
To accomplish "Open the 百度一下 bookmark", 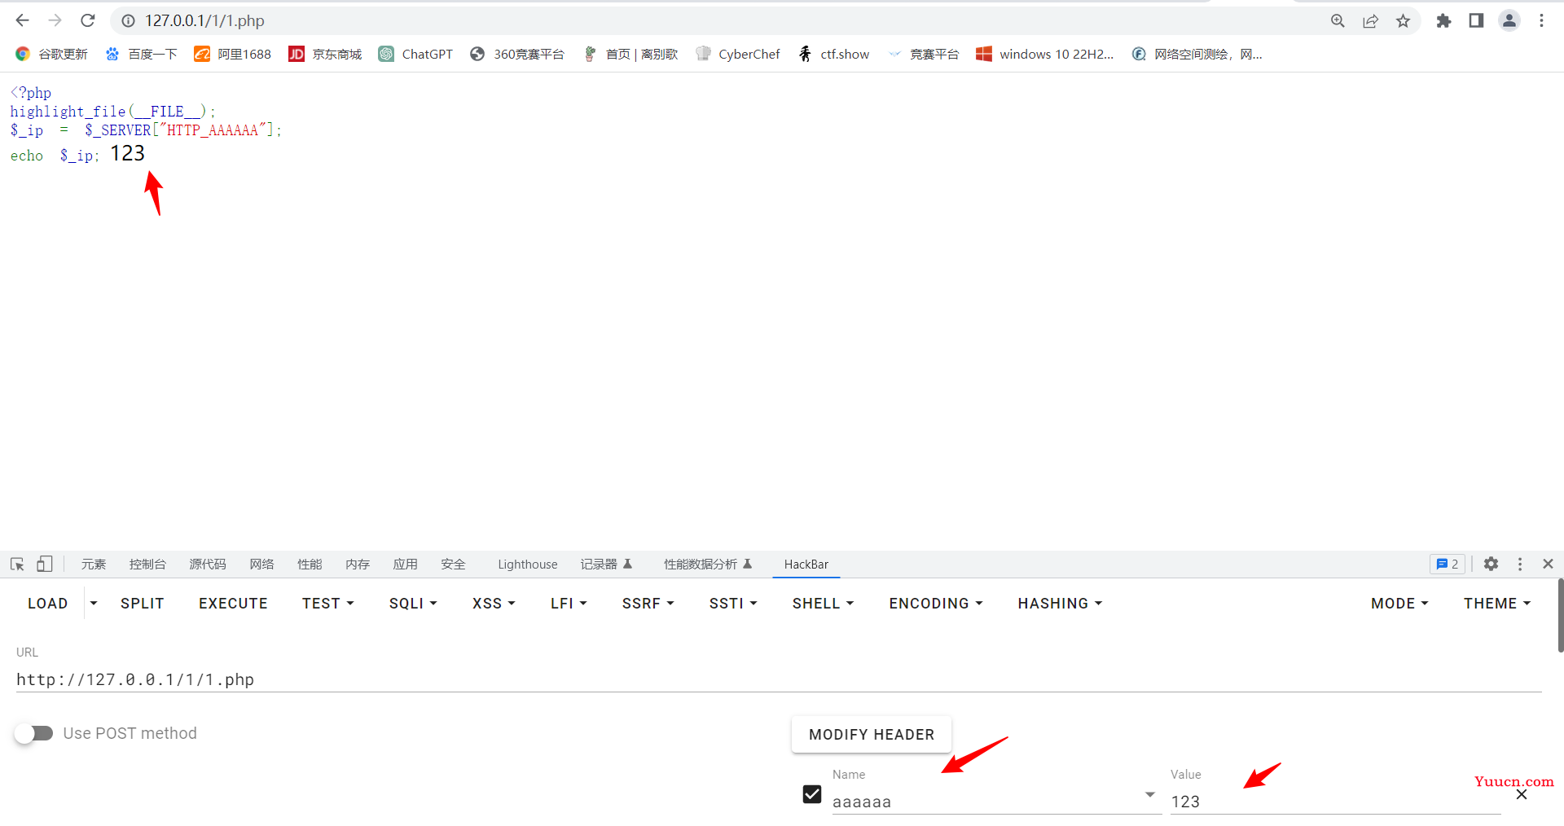I will pos(141,54).
